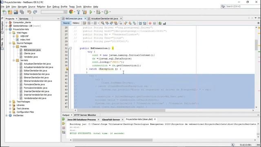Click the Profile Project clock icon
The width and height of the screenshot is (261, 147).
click(106, 12)
